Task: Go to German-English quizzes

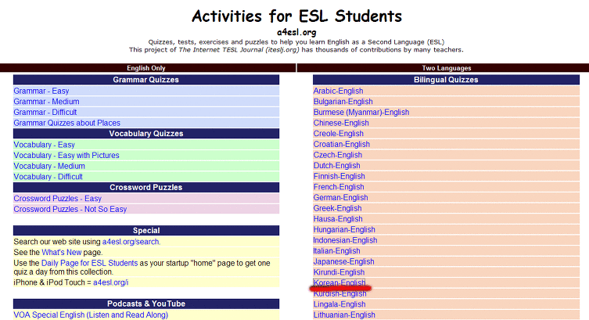Action: click(341, 198)
